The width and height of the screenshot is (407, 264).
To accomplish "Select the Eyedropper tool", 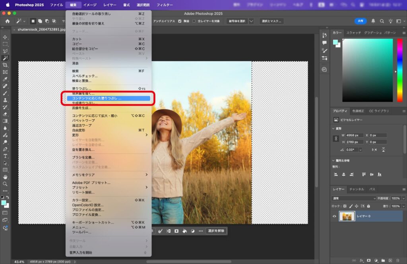I will pyautogui.click(x=5, y=79).
